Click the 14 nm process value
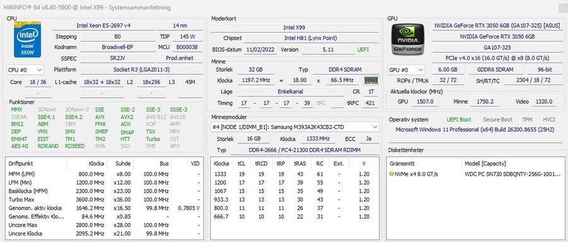This screenshot has height=242, width=568. tap(180, 26)
